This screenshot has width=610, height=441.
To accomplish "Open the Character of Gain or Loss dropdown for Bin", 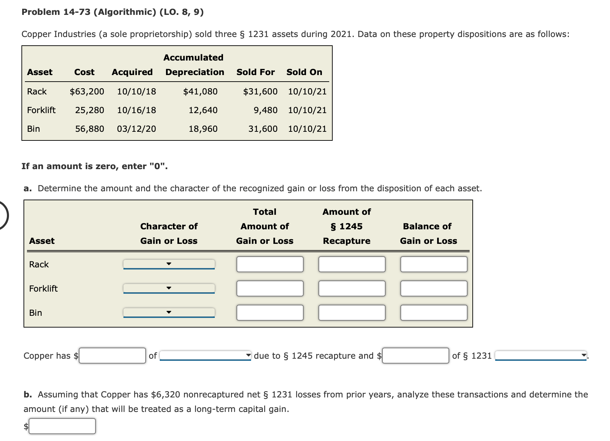I will (169, 312).
